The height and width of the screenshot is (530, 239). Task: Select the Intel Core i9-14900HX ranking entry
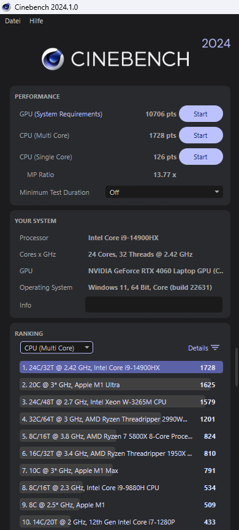pyautogui.click(x=121, y=368)
